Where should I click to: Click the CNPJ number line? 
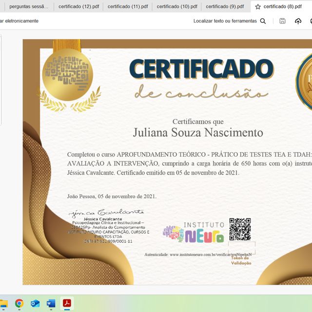[x=108, y=241]
